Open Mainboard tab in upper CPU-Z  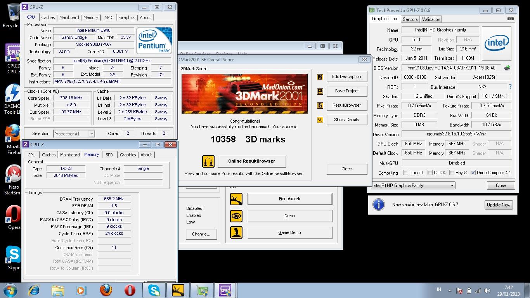coord(69,17)
